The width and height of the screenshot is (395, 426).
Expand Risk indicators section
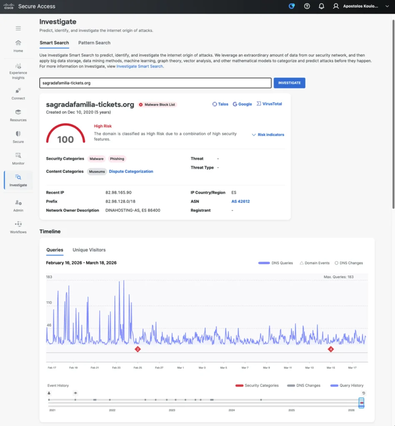(x=268, y=135)
